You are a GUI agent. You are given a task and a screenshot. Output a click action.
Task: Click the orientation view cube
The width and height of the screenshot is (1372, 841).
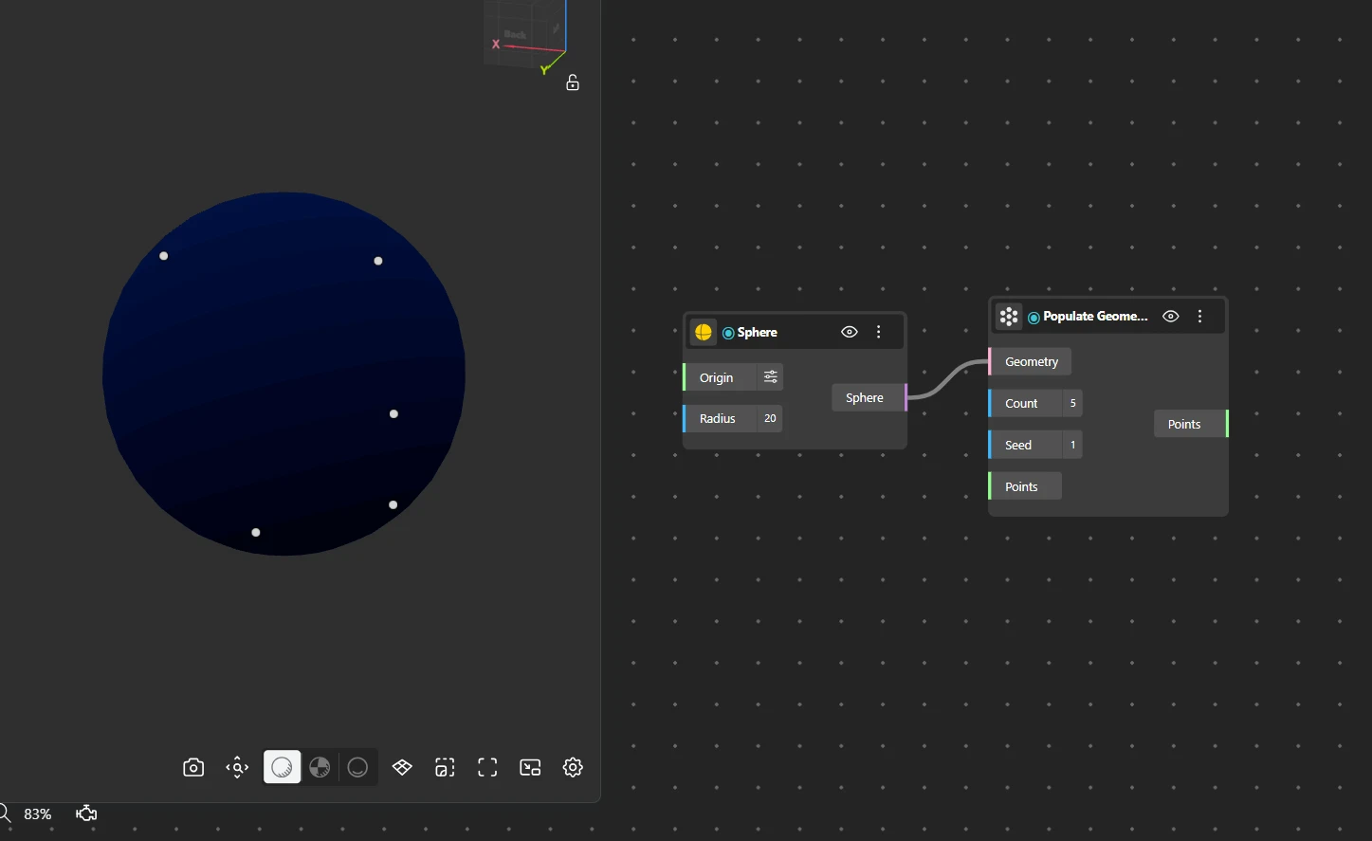[524, 36]
